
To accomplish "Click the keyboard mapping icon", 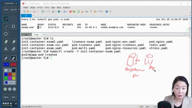I will [87, 12].
